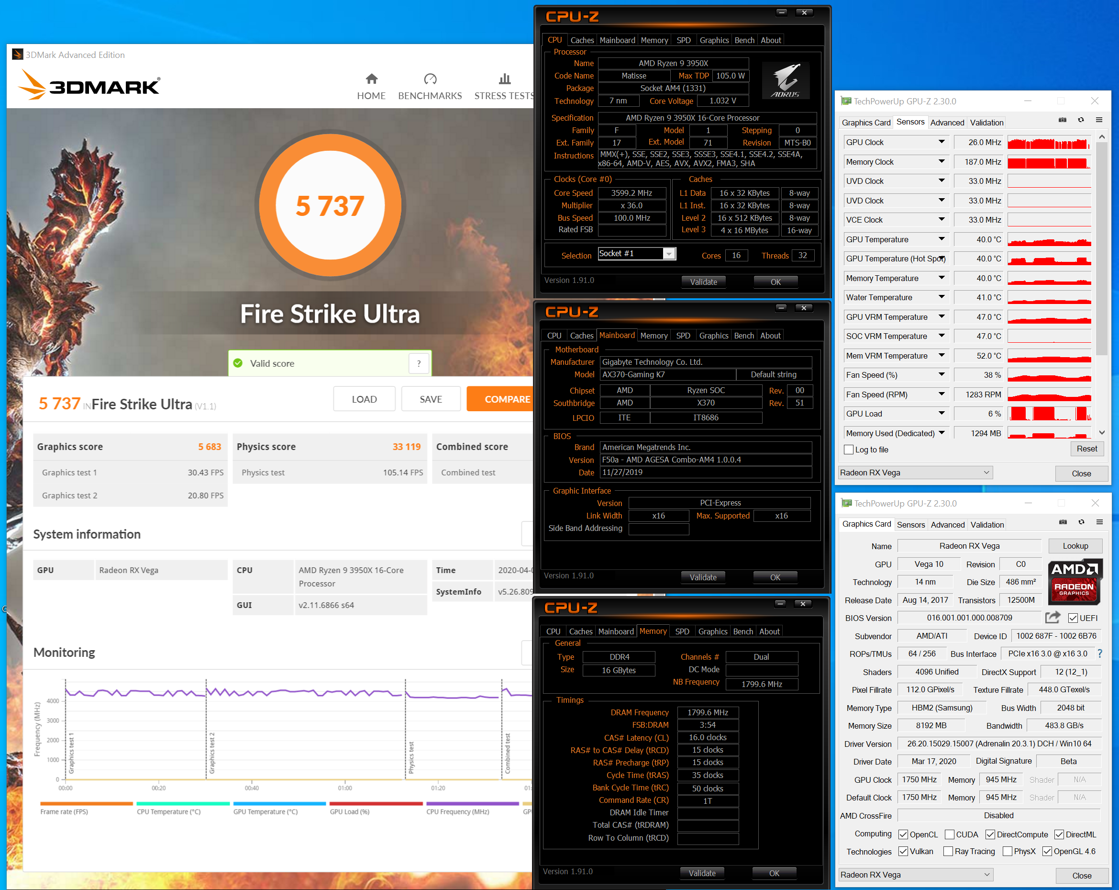Open the Socket #1 selection dropdown

coord(669,254)
